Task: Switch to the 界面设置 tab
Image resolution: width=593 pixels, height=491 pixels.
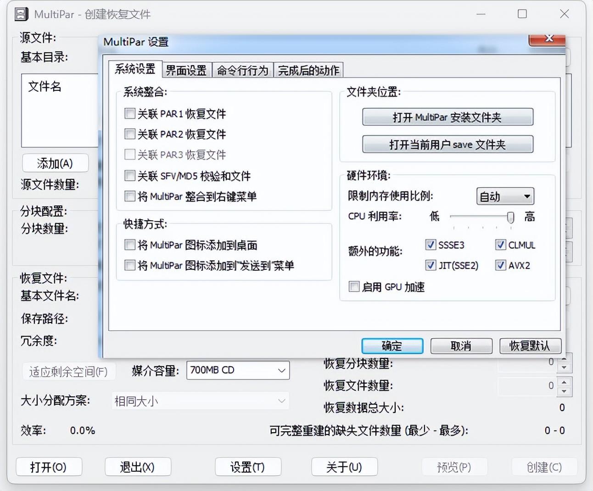Action: click(186, 70)
